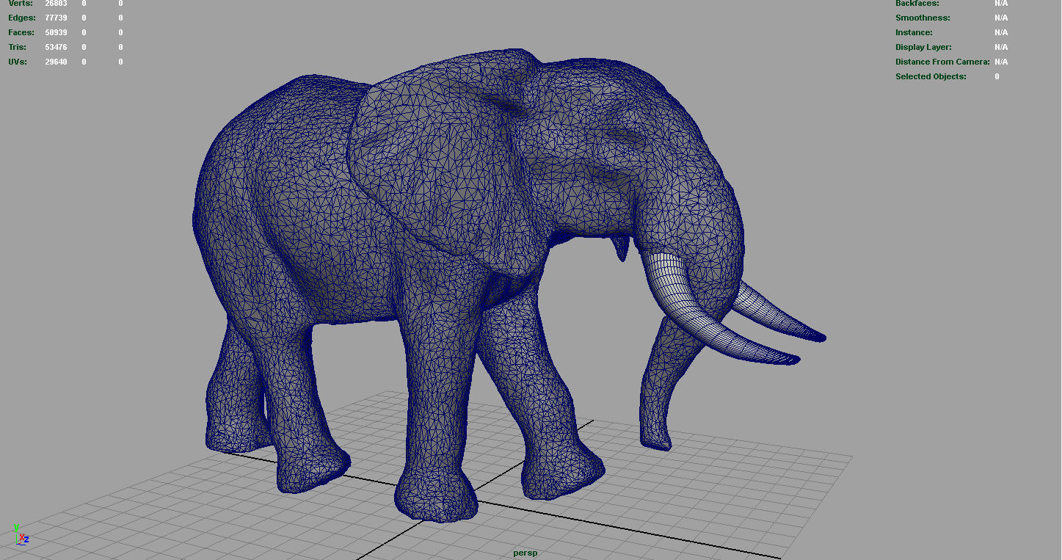
Task: Click the 'Instance:' heads-up label
Action: [914, 32]
